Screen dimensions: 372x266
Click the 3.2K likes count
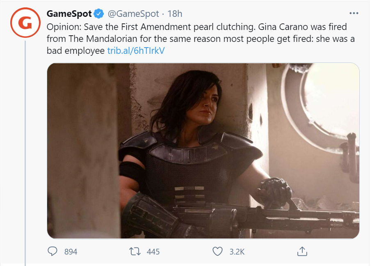237,252
